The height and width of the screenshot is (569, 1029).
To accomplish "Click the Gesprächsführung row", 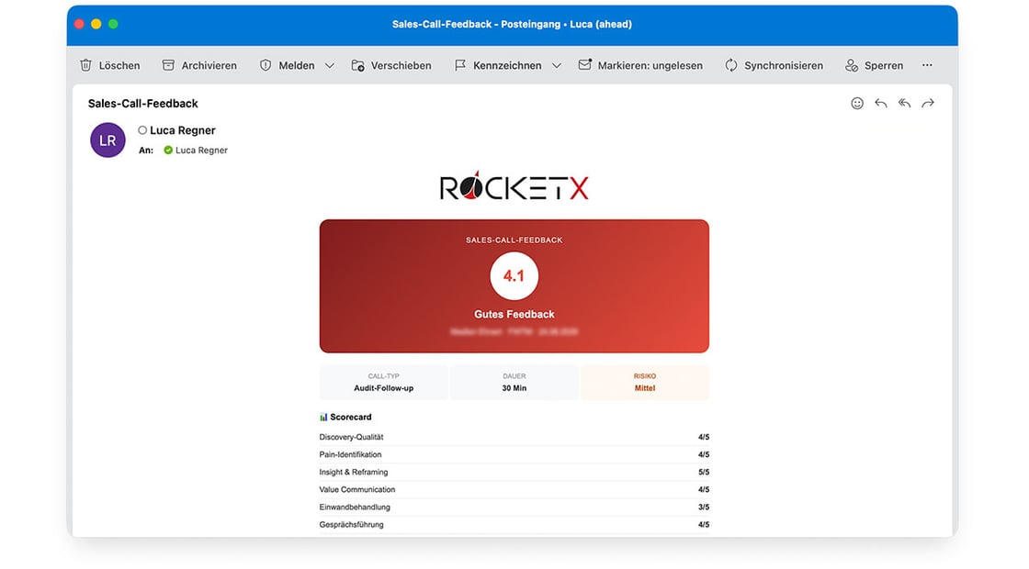I will [514, 524].
